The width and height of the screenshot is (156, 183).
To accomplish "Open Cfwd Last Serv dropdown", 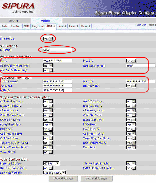I will point(48,120).
